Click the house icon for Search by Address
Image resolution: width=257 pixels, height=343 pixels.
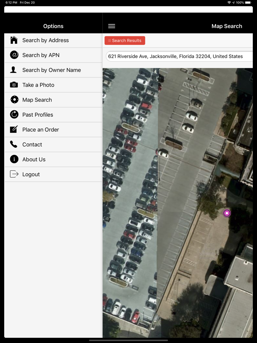point(14,40)
